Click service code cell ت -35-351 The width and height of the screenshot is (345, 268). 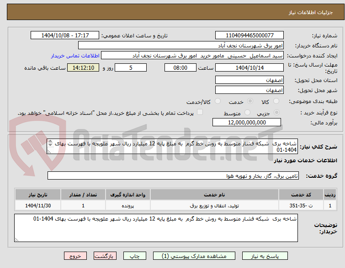pos(301,206)
